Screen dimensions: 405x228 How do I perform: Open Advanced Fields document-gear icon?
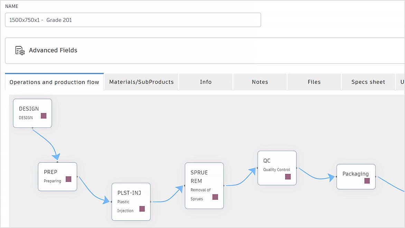tap(20, 50)
